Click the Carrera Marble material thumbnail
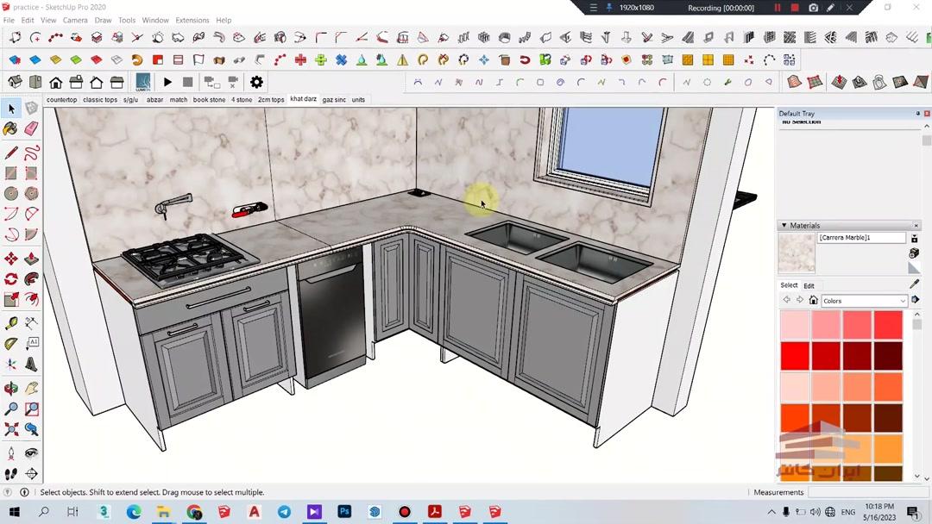This screenshot has width=932, height=524. 797,253
